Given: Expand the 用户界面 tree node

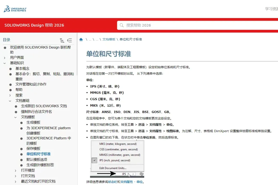Looking at the screenshot, I should pos(5,58).
